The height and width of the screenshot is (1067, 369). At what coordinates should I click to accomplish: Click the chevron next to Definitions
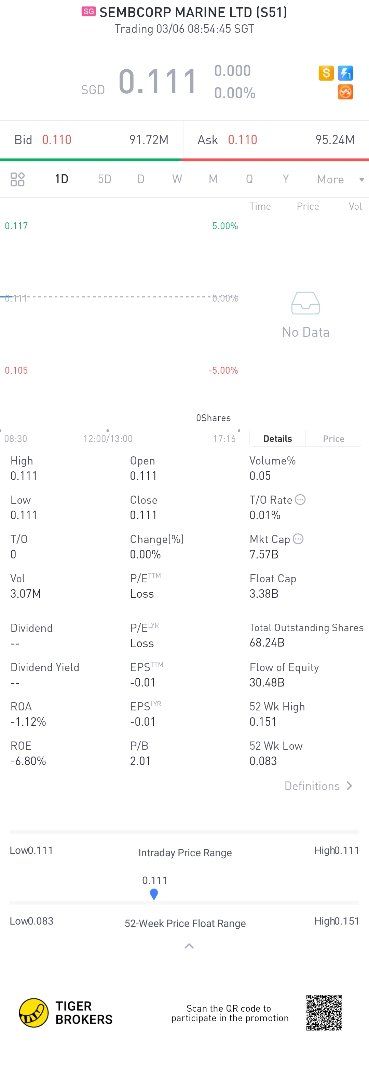[x=350, y=786]
